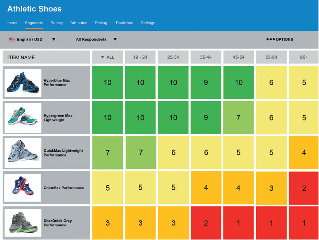Open the English / USD dropdown arrow
This screenshot has width=319, height=240.
pos(54,39)
